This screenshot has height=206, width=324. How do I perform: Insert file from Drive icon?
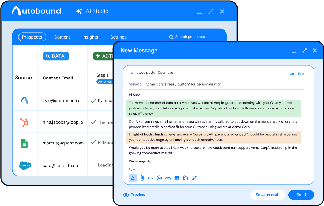click(168, 178)
